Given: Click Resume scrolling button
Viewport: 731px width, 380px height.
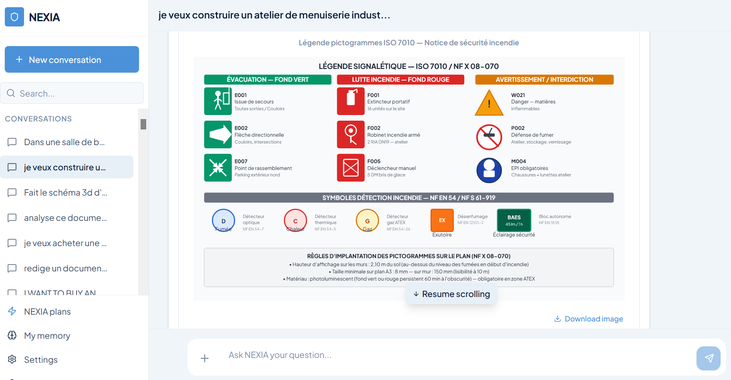Looking at the screenshot, I should click(x=451, y=294).
